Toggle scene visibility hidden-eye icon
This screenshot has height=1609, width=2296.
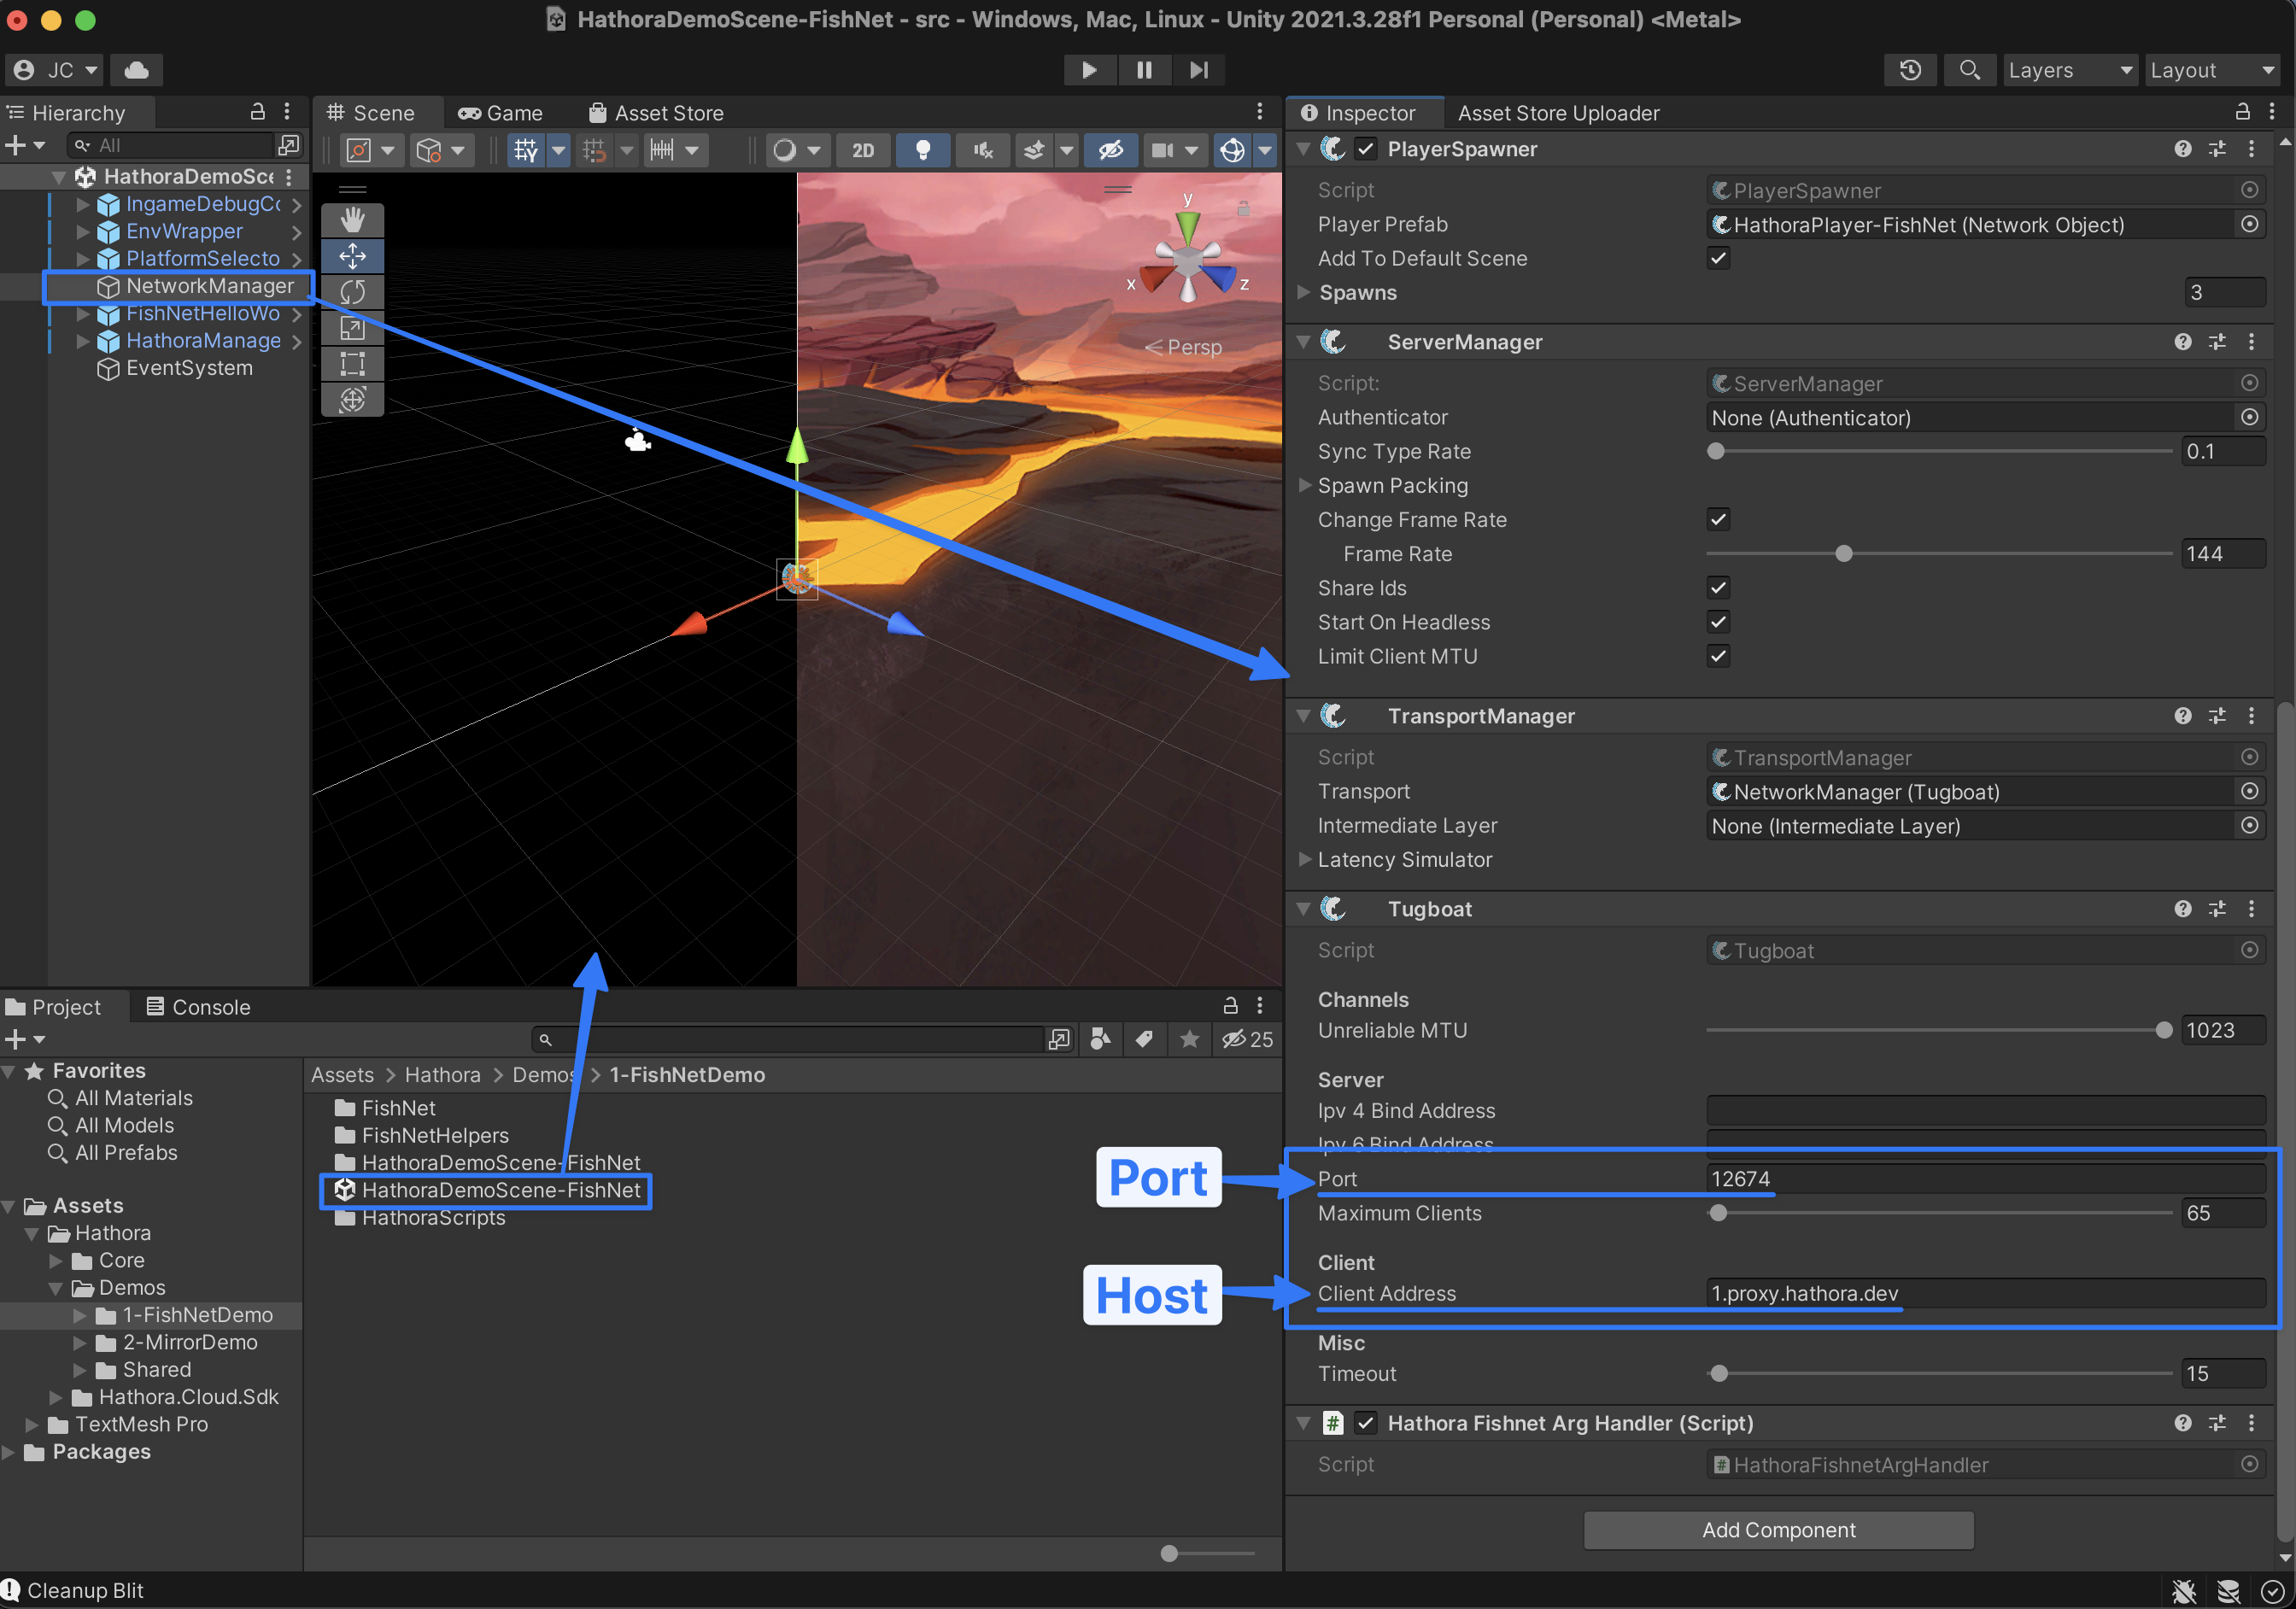pos(1110,150)
